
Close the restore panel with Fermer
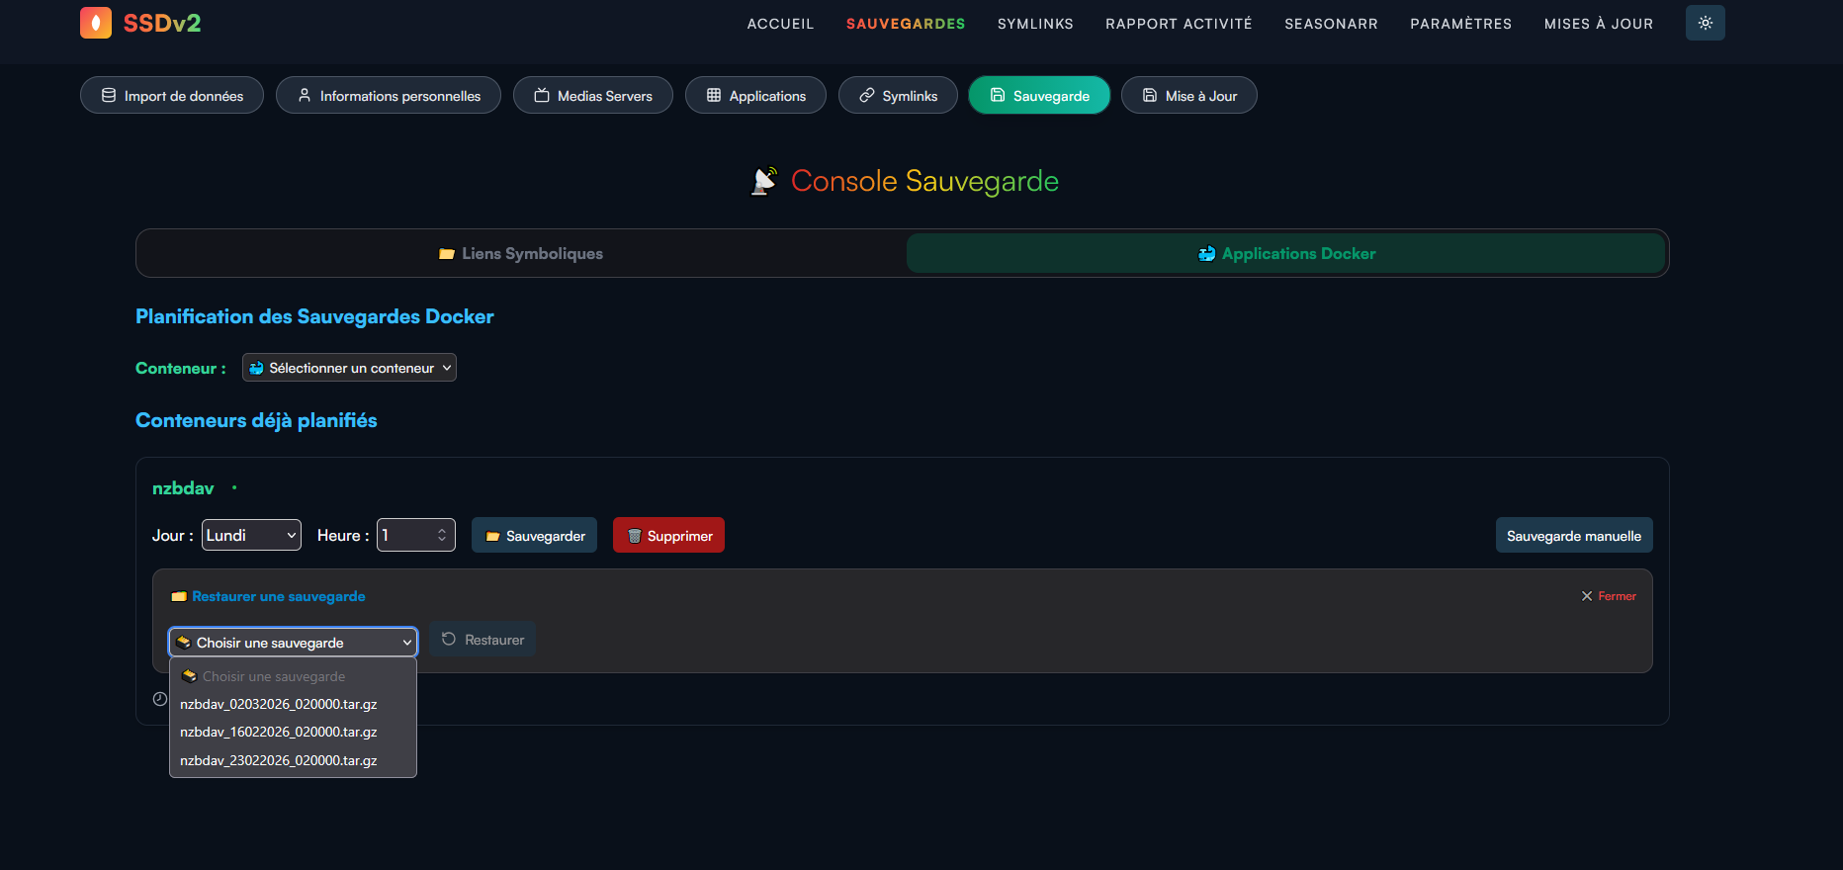pos(1609,596)
